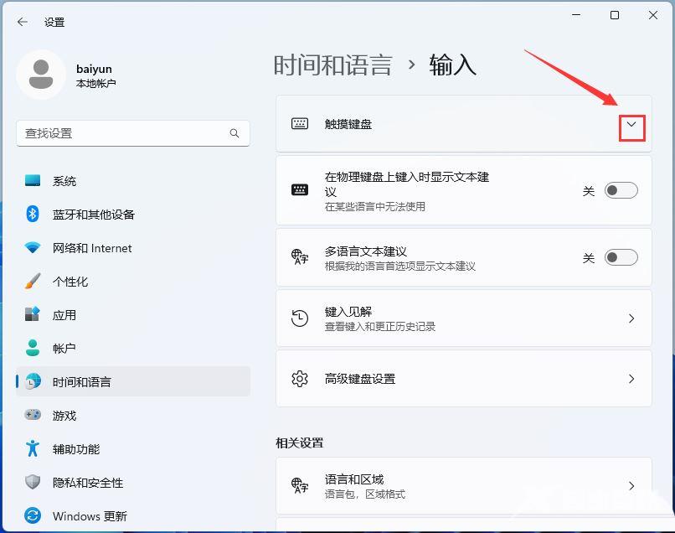Screen dimensions: 675x533
Task: Click the back arrow button
Action: pyautogui.click(x=23, y=23)
